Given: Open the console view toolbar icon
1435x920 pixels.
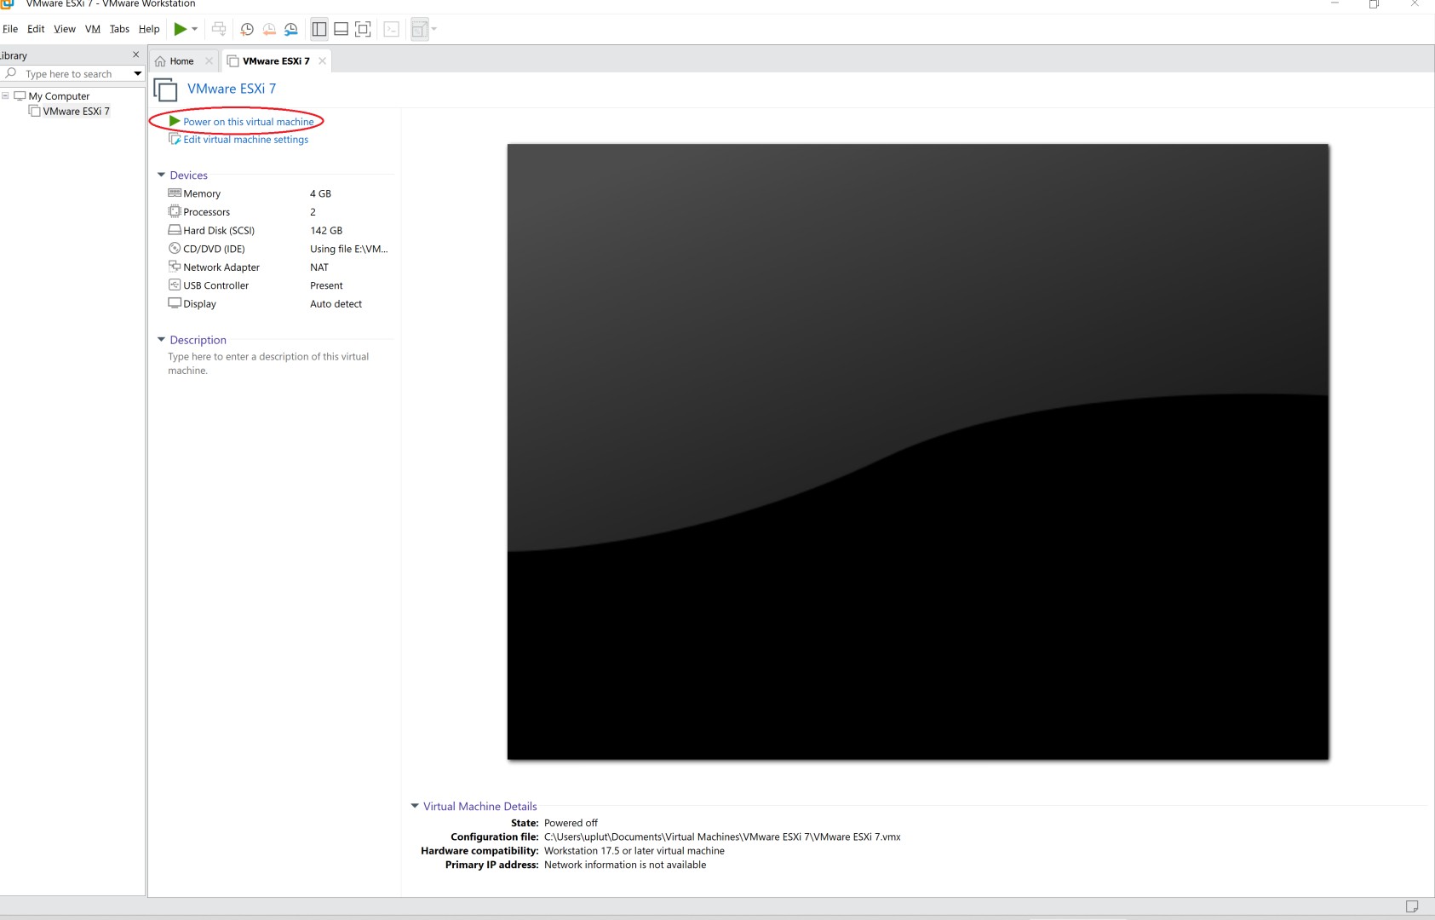Looking at the screenshot, I should coord(392,29).
